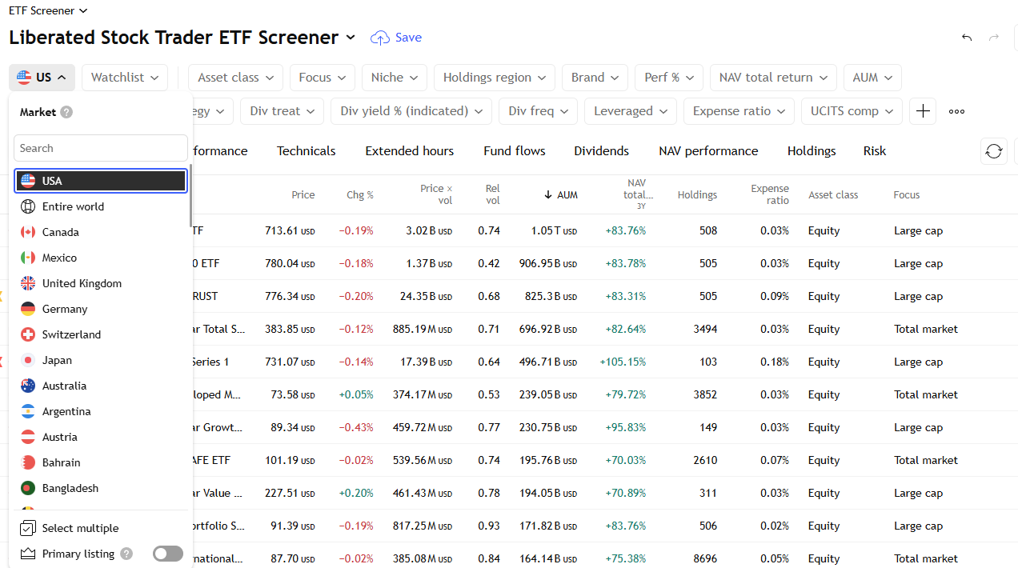The width and height of the screenshot is (1018, 568).
Task: Click the cloud Save icon
Action: (380, 38)
